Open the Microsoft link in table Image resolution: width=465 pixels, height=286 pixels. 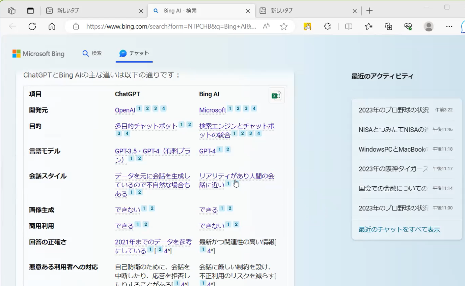click(x=213, y=110)
